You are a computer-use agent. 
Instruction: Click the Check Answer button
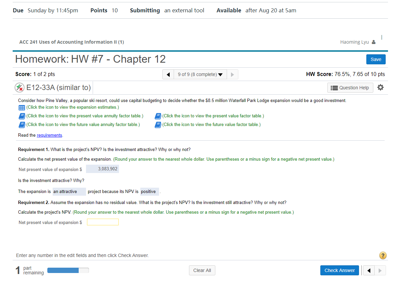(339, 270)
